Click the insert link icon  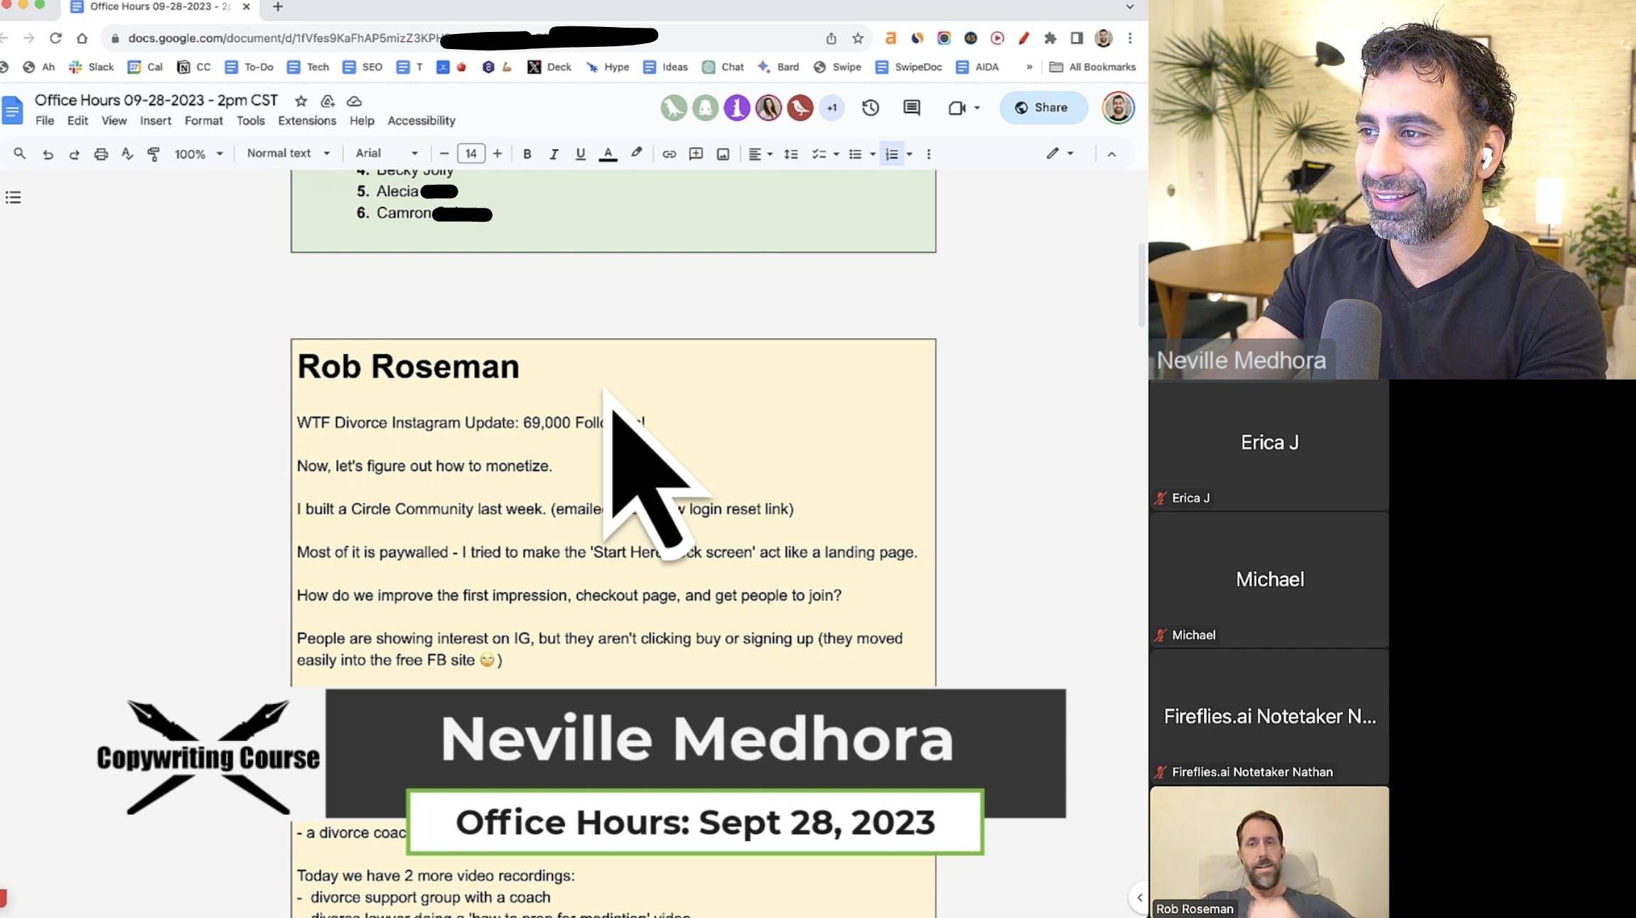click(x=669, y=154)
